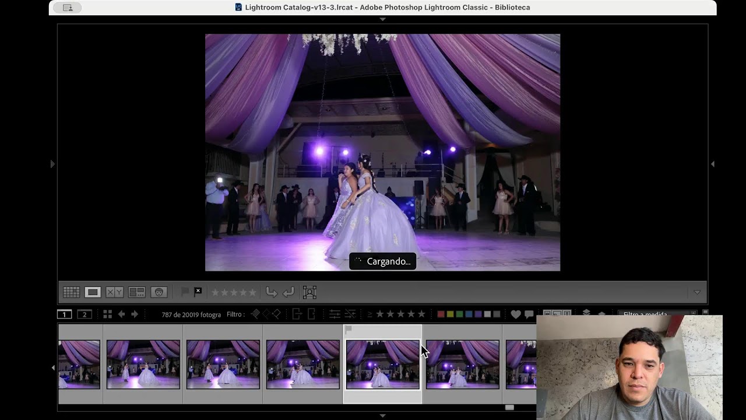Open the toolbar content dropdown triangle
Viewport: 746px width, 420px height.
(x=697, y=292)
